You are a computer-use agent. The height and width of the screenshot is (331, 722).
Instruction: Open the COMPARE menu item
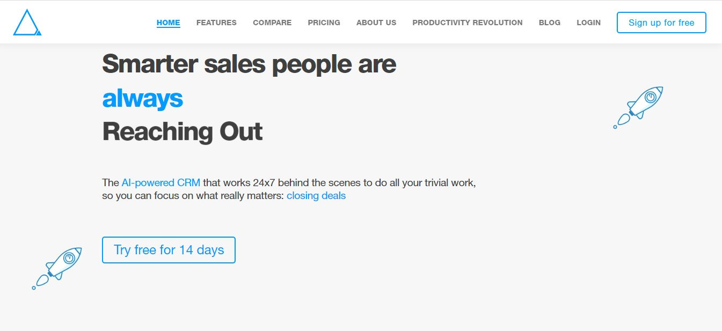click(272, 23)
